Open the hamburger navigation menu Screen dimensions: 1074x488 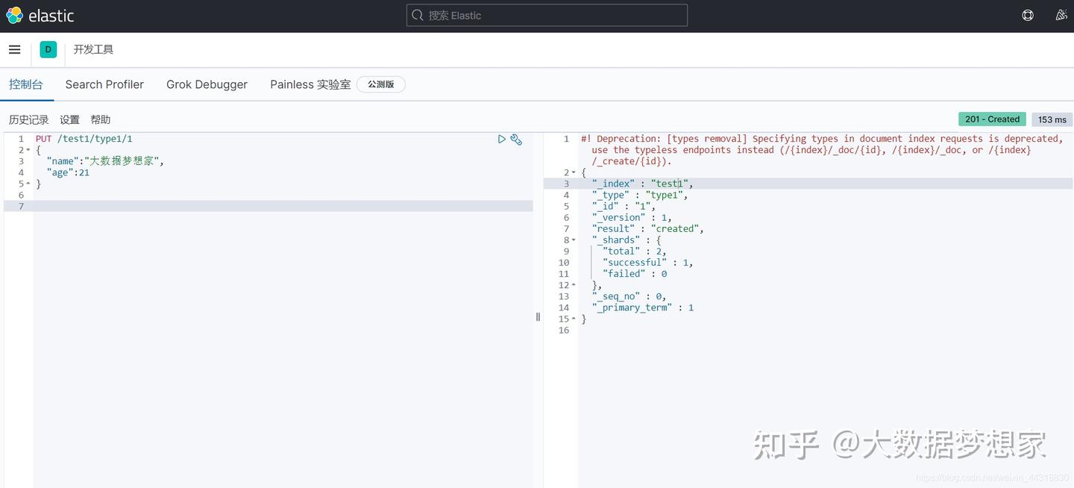click(14, 49)
